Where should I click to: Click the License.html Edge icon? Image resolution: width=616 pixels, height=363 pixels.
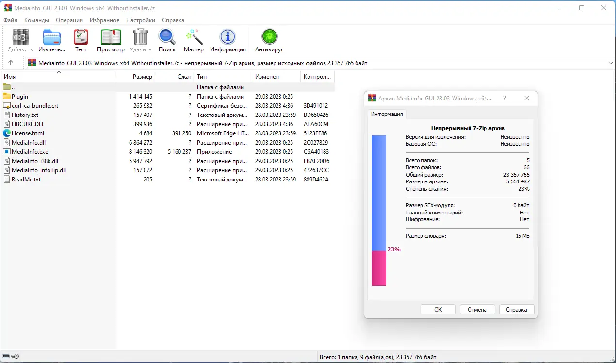tap(7, 133)
